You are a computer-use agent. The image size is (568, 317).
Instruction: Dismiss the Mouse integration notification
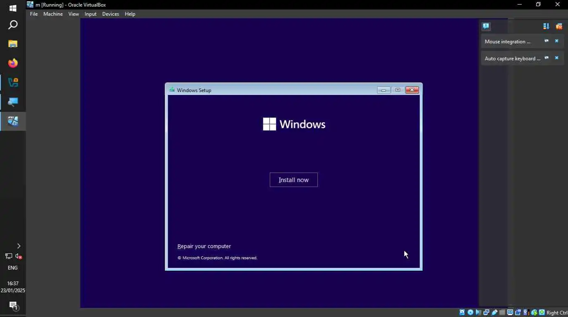[x=556, y=41]
